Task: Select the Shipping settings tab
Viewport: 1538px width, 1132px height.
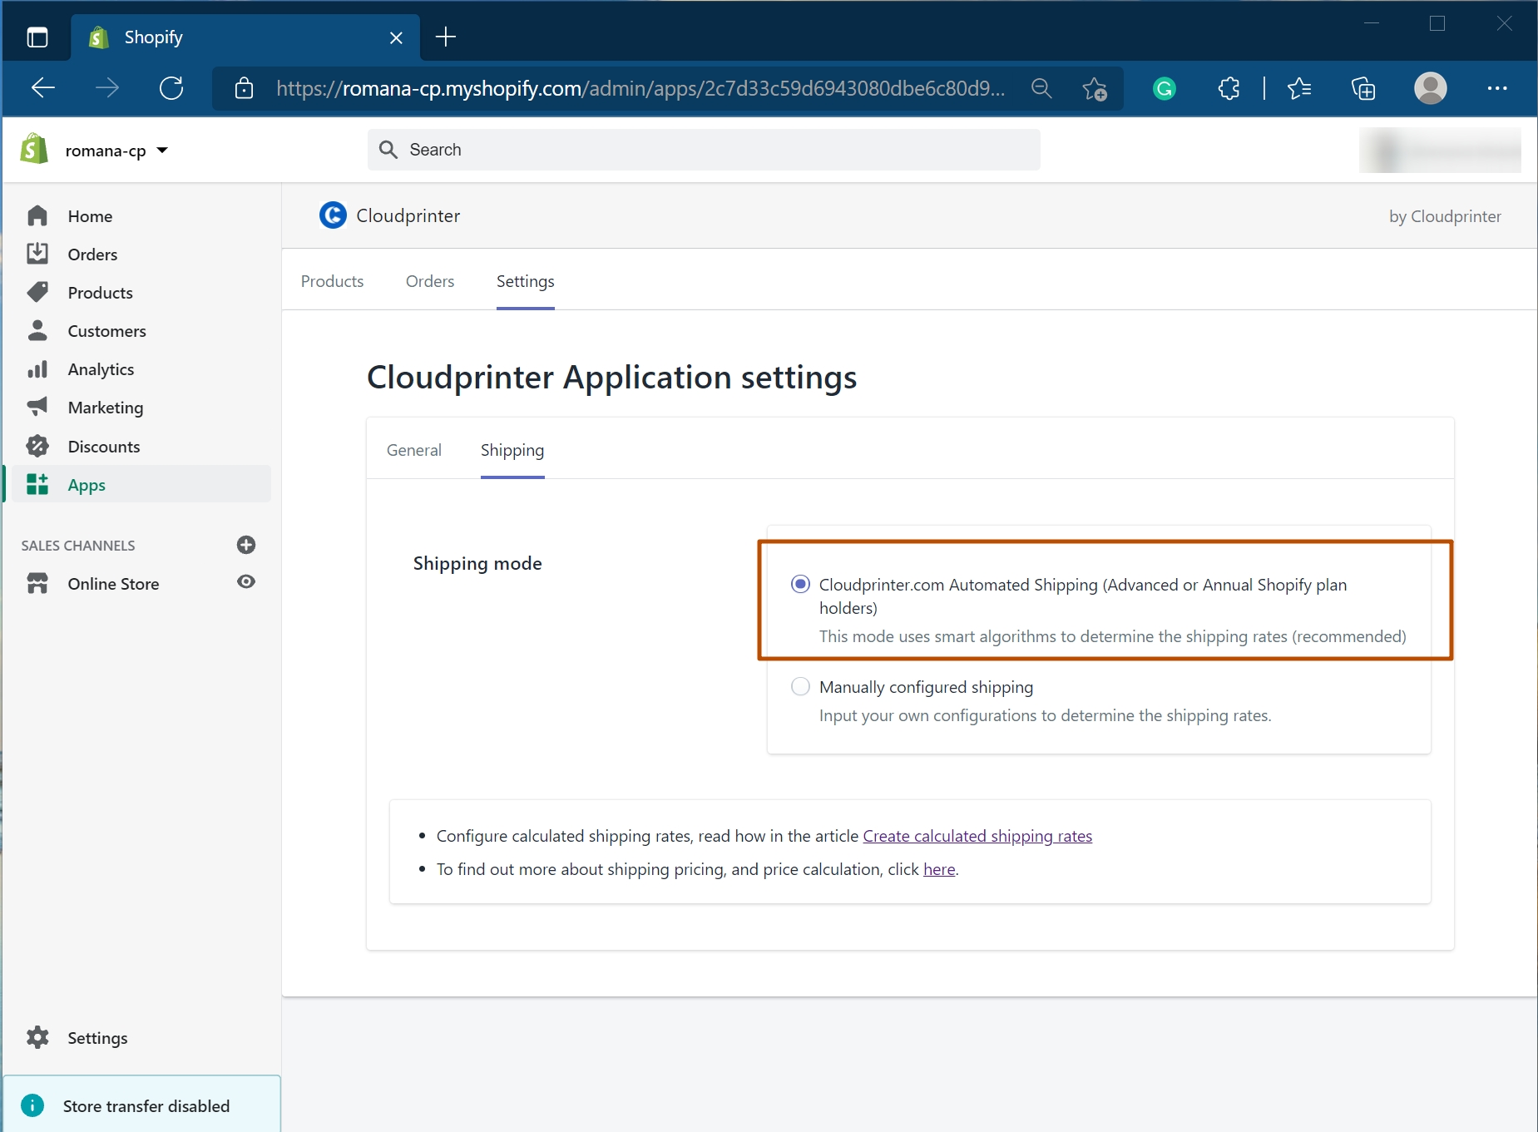Action: click(512, 450)
